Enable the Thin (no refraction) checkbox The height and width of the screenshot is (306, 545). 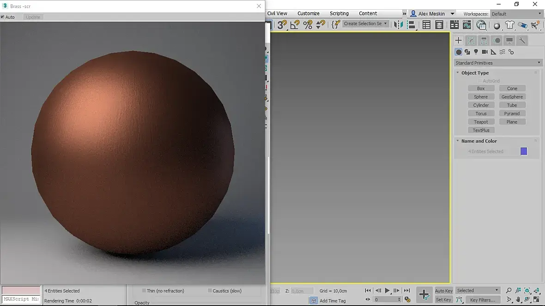(x=144, y=291)
